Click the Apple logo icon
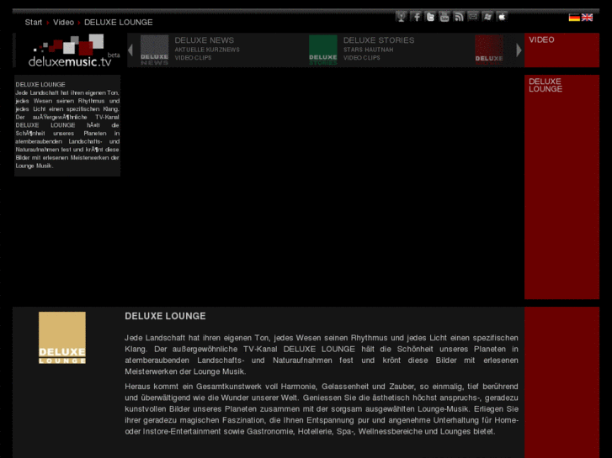The image size is (612, 458). (x=502, y=17)
